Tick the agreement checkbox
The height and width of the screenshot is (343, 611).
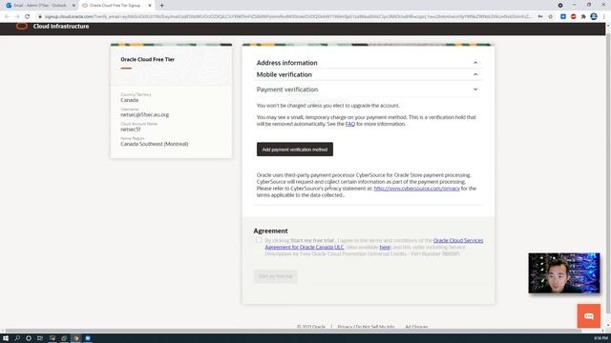click(x=259, y=240)
